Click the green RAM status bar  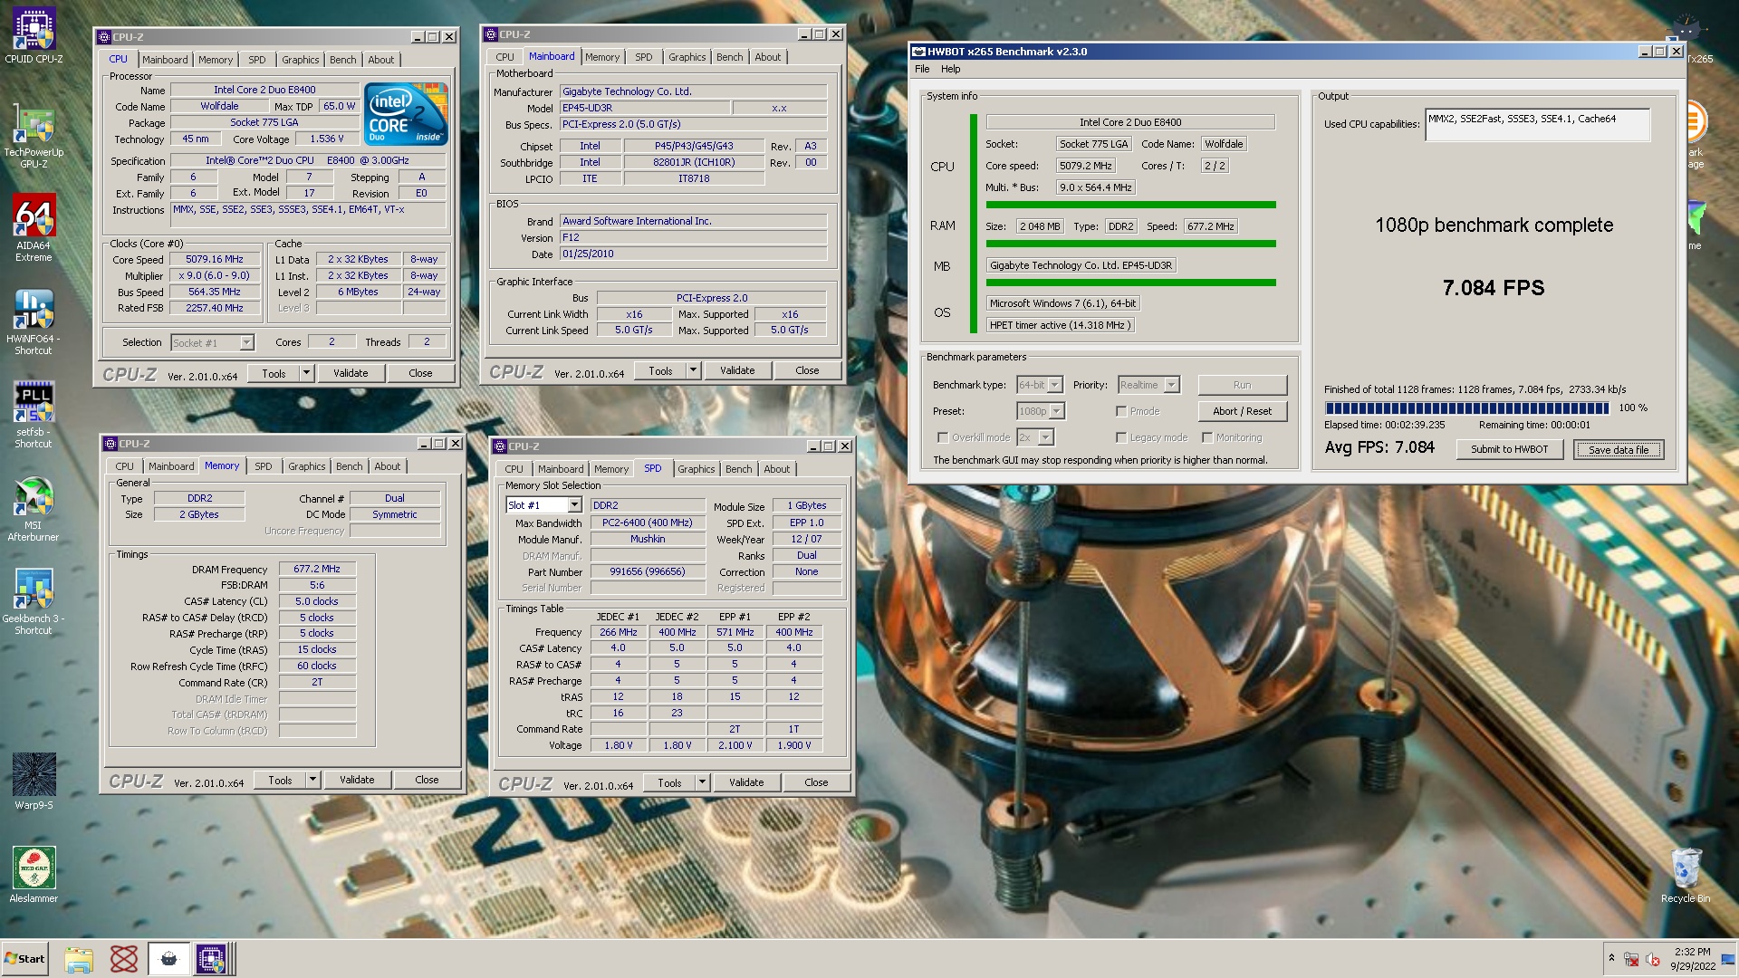tap(1130, 244)
